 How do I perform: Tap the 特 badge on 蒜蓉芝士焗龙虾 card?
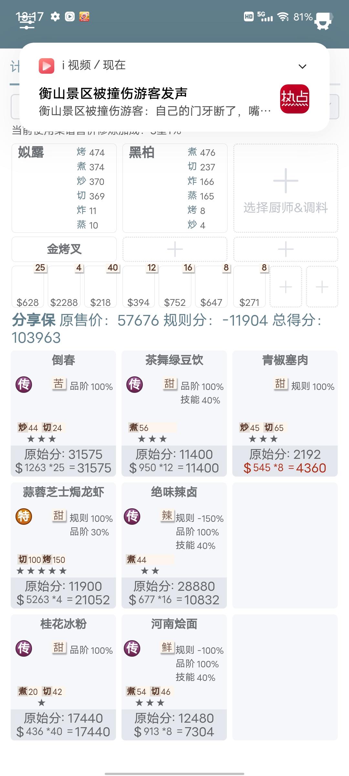(24, 516)
